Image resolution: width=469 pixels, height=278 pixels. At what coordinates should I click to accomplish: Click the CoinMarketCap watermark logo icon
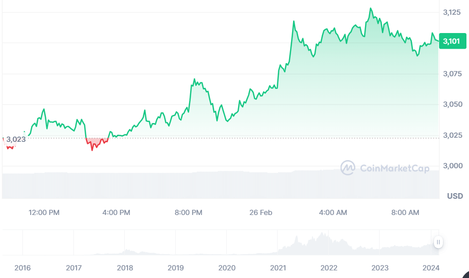tap(348, 168)
